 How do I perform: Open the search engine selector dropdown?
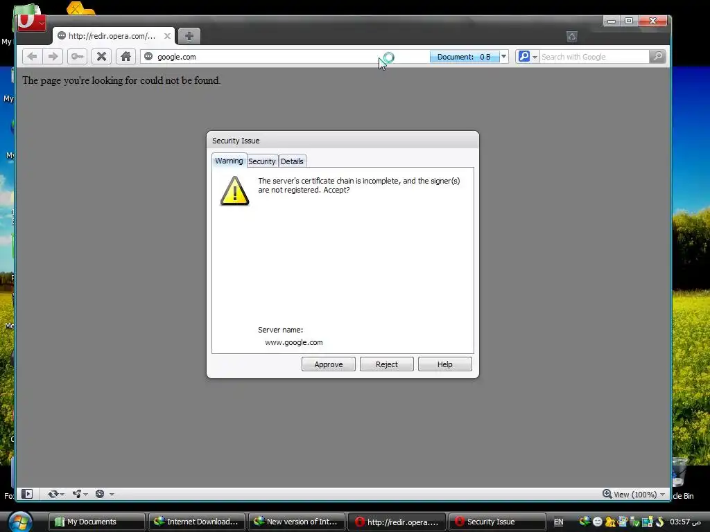click(x=528, y=57)
